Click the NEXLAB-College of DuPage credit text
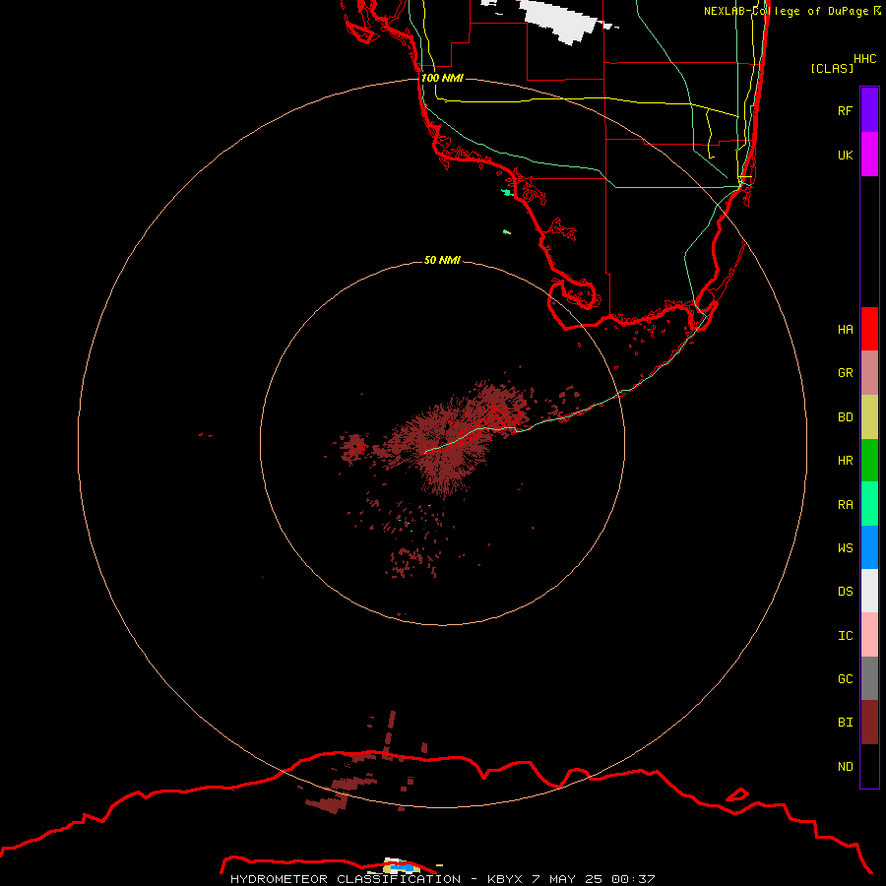Image resolution: width=886 pixels, height=886 pixels. pos(786,11)
